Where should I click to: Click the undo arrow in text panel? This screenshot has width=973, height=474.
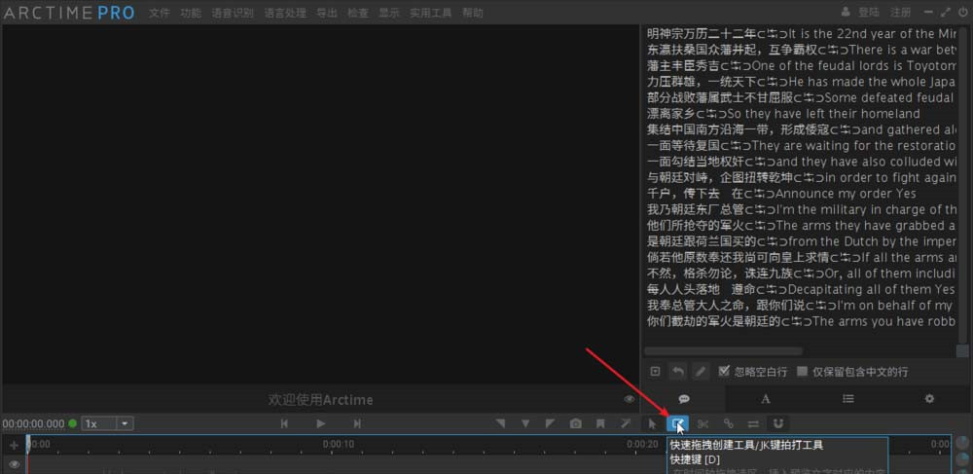pos(678,372)
